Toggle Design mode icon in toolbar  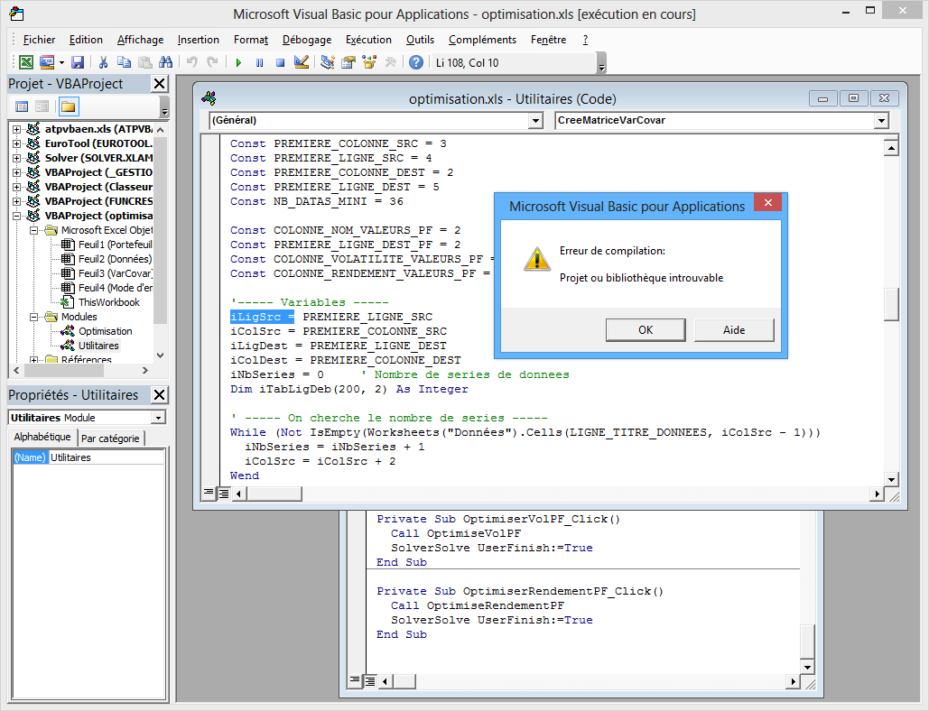tap(302, 62)
